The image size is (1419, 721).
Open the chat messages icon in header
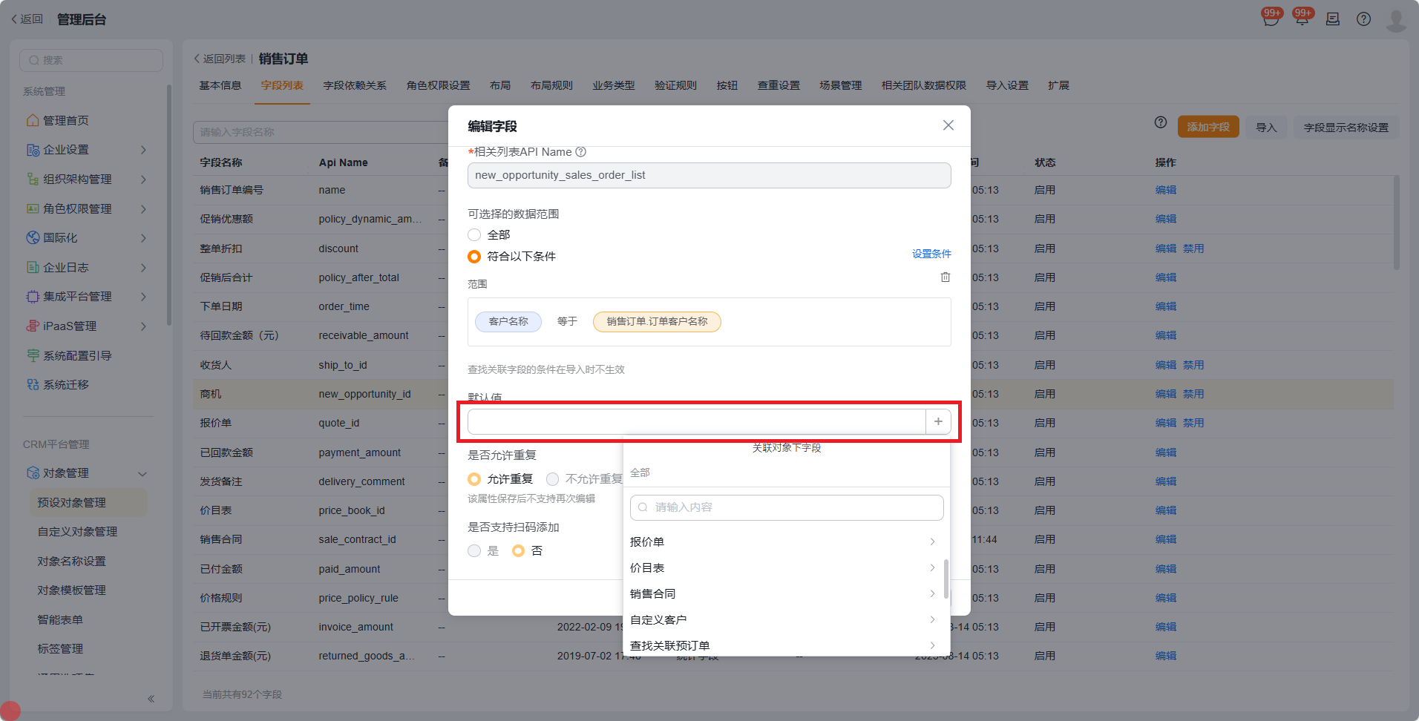(x=1271, y=19)
